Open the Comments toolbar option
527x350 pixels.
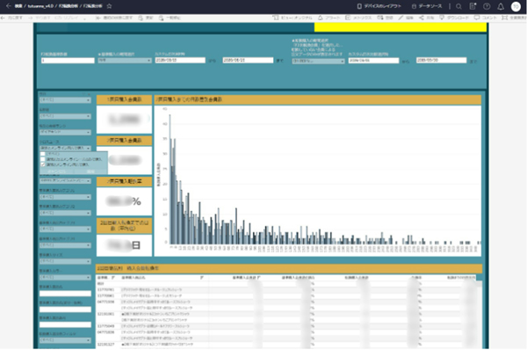[486, 18]
